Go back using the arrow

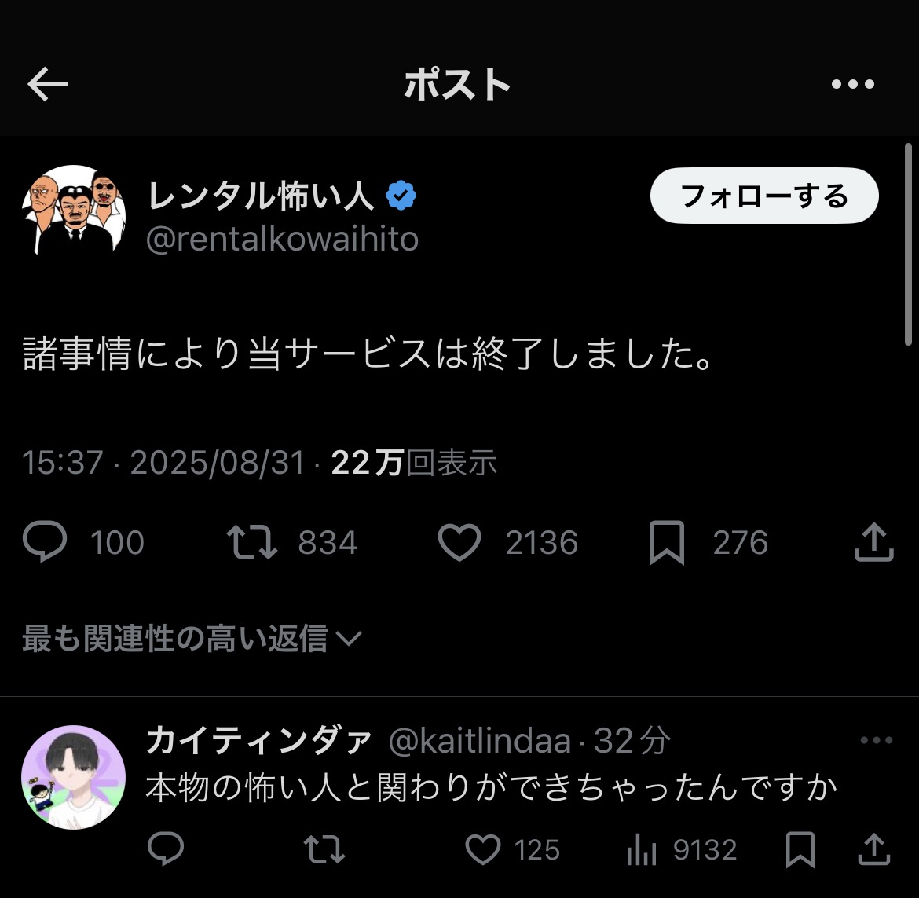coord(47,84)
